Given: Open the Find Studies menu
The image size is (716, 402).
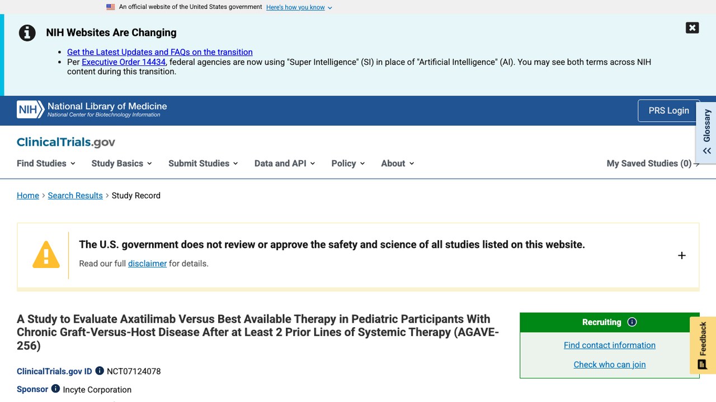Looking at the screenshot, I should point(46,164).
